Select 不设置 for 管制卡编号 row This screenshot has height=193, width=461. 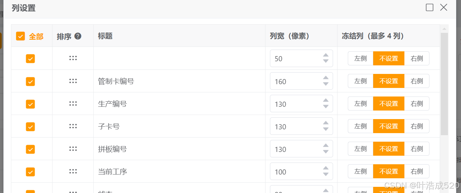(389, 81)
